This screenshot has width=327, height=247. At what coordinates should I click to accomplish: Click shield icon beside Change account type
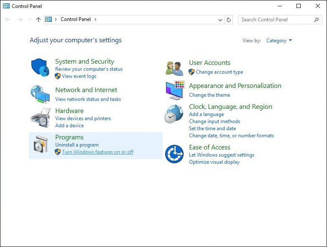192,72
